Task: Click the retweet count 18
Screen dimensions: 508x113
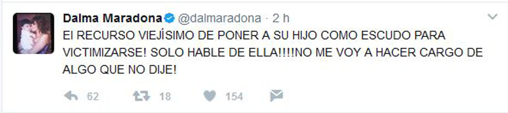Action: (x=165, y=97)
